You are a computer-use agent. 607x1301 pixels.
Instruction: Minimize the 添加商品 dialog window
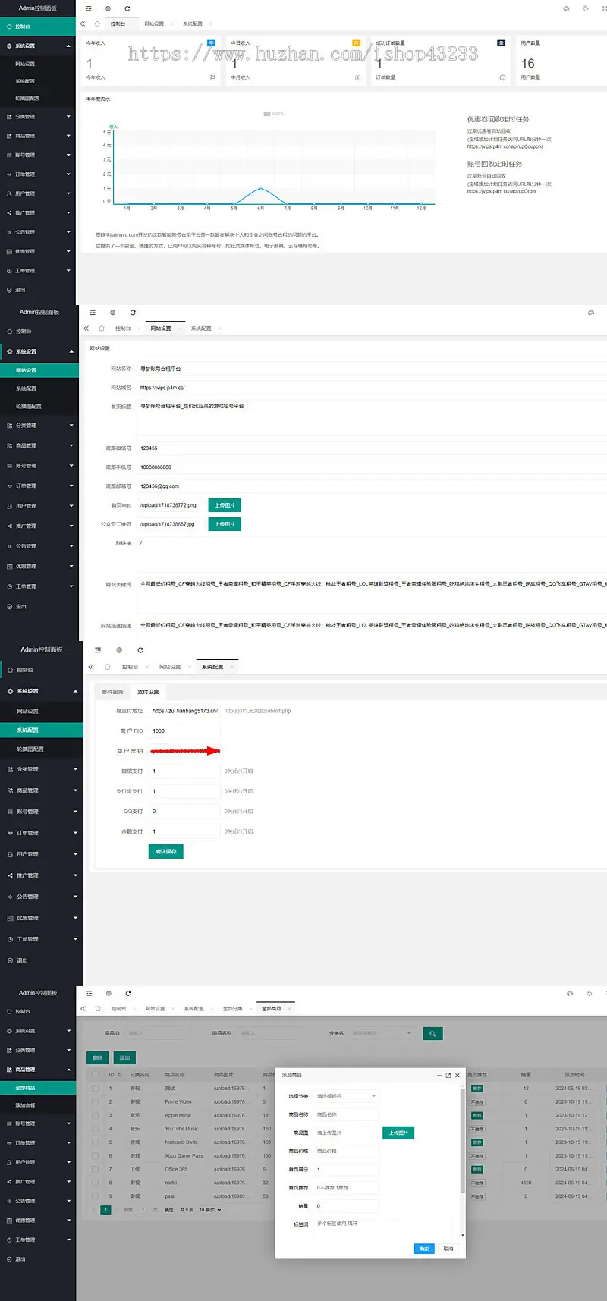(x=439, y=1075)
